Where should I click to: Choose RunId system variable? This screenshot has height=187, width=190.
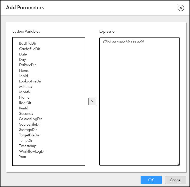point(24,108)
